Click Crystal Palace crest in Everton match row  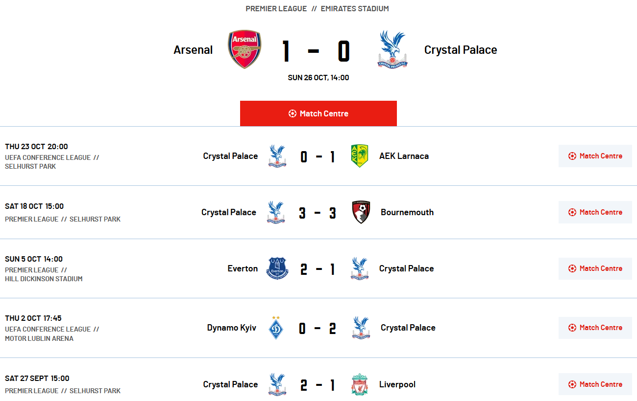(360, 268)
